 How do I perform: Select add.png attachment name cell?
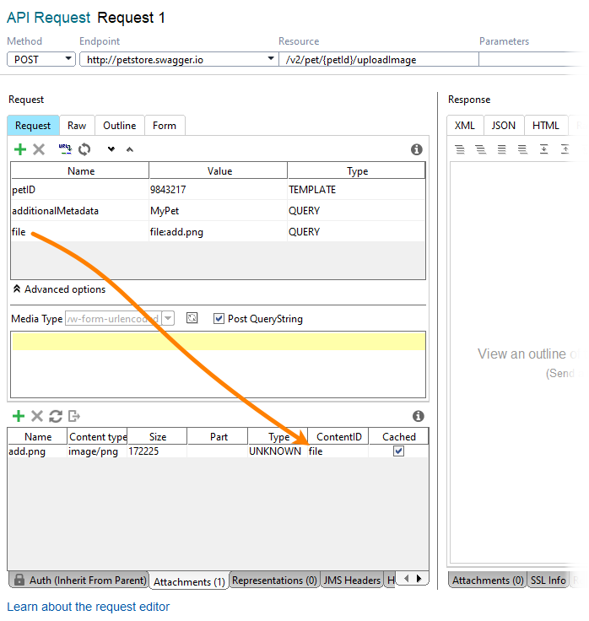[37, 451]
